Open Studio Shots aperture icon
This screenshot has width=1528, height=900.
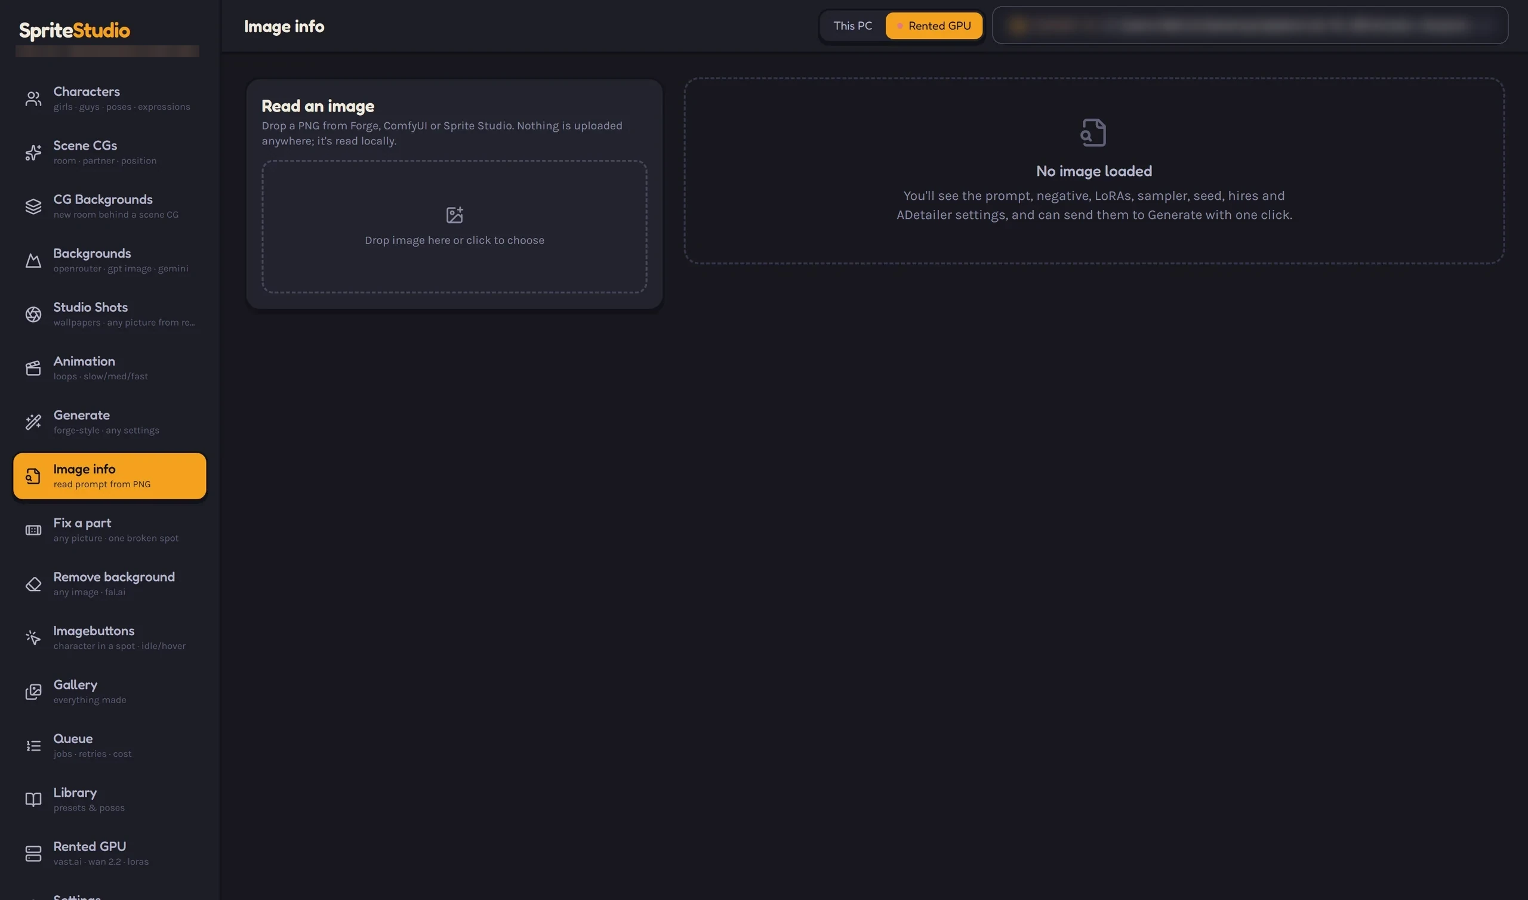(33, 314)
